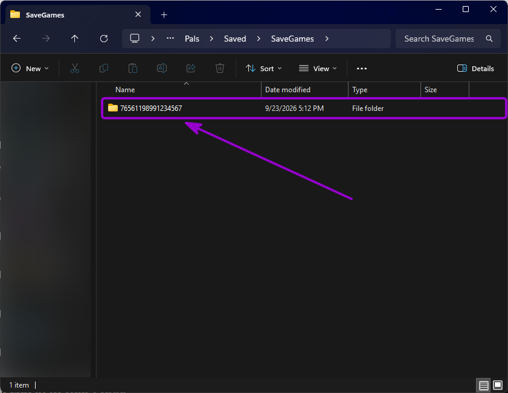Click the folder icon beside 76561198991234567
Screen dimensions: 508x393
coord(113,108)
